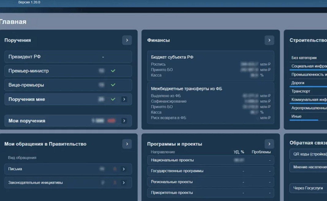Expand the Законодательные инициативы row chevron
Screen dimensions: 327x201
point(124,183)
